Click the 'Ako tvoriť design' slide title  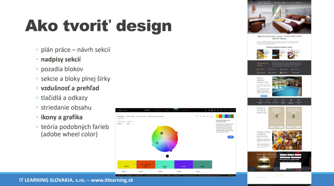[x=98, y=26]
